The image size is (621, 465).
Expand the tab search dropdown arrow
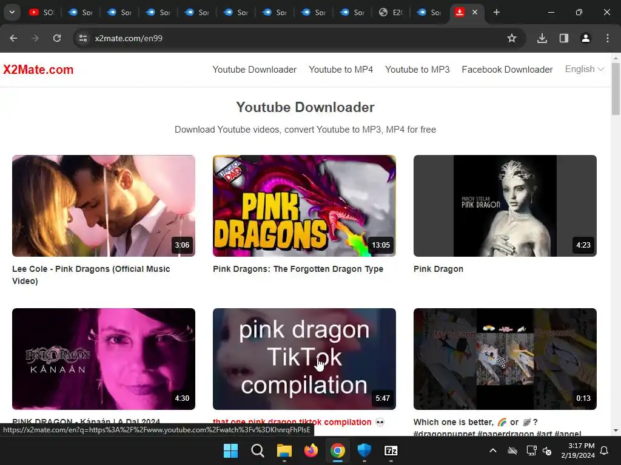coord(12,12)
